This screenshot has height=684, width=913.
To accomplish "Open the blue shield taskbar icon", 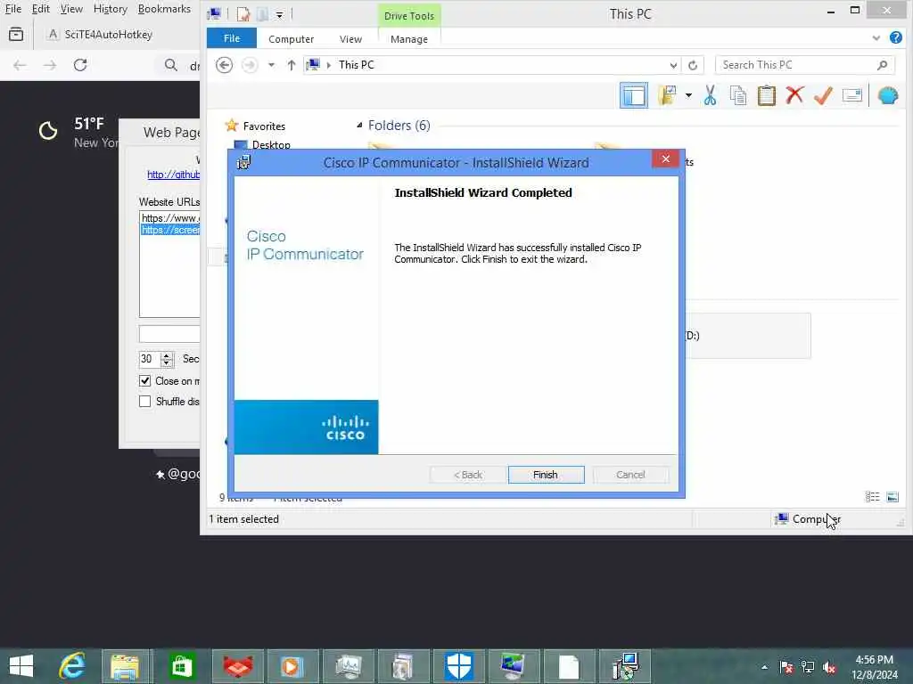I will point(459,666).
